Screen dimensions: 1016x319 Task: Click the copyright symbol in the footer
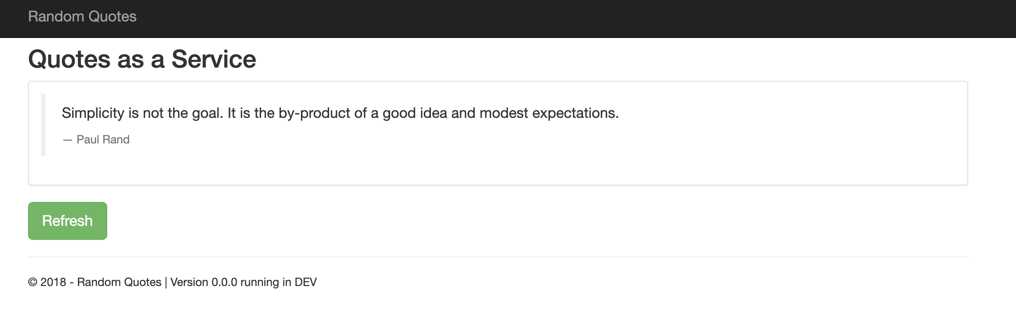click(x=33, y=282)
